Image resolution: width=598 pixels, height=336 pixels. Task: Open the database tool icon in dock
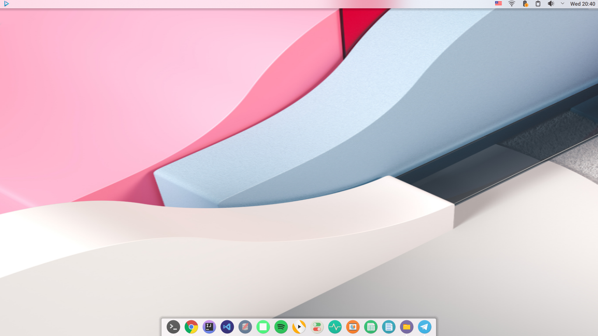[x=245, y=327]
